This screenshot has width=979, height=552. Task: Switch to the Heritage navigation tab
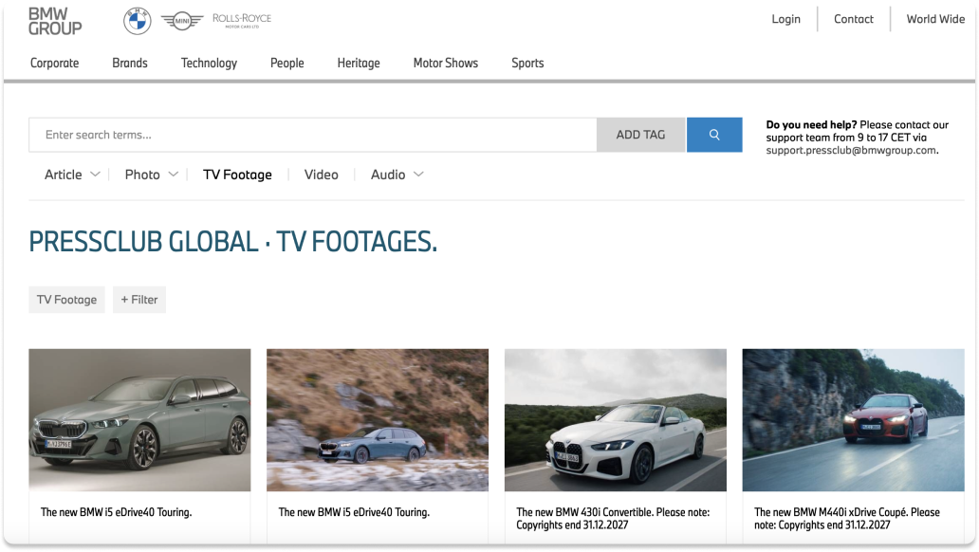point(358,63)
